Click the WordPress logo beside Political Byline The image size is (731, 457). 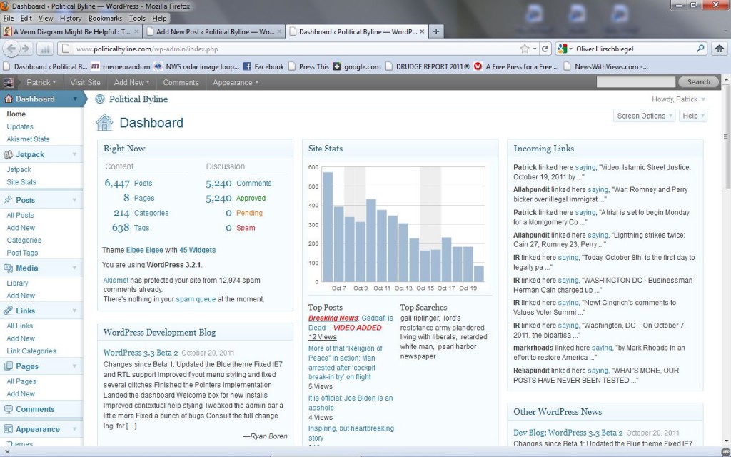100,99
